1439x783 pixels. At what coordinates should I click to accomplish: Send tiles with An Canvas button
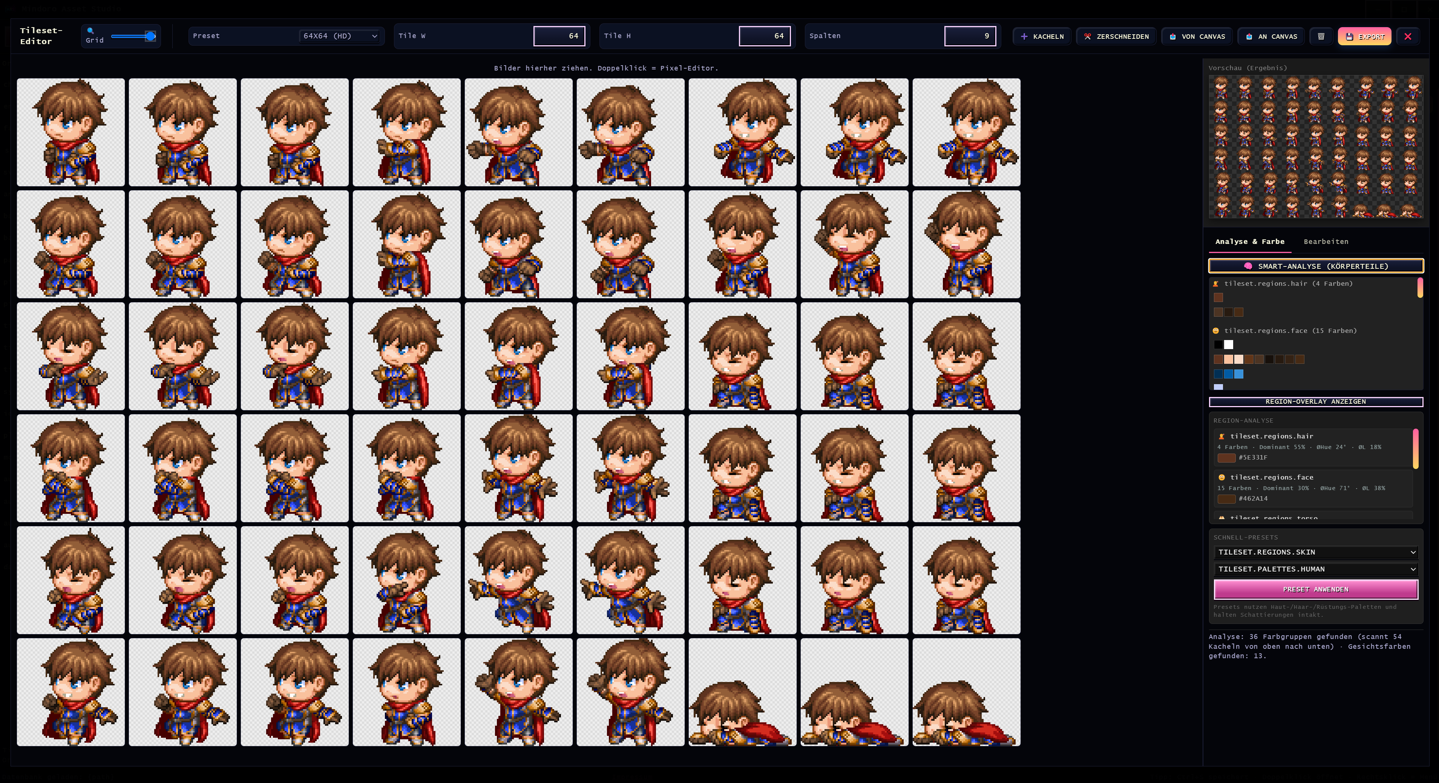[x=1271, y=36]
